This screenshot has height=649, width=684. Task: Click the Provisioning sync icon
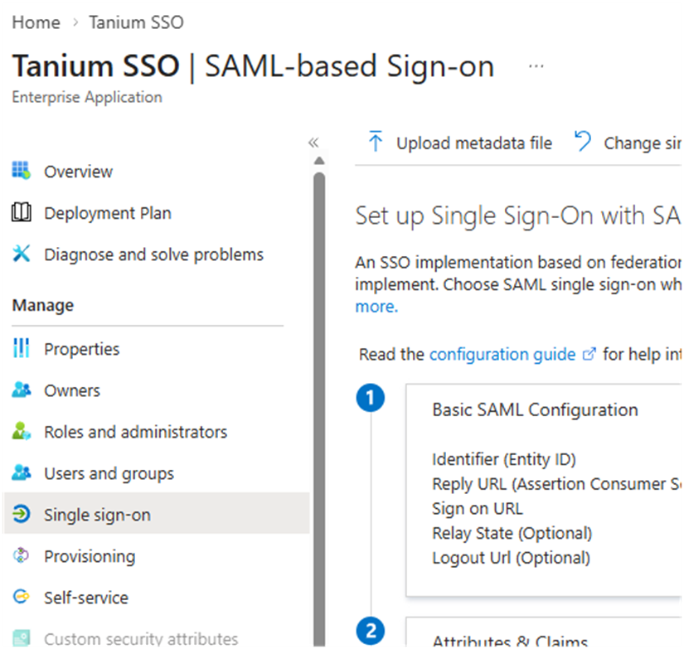pos(22,556)
